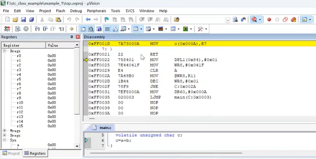Toggle the Disassembly Window button
316x159 pixels.
(91, 29)
